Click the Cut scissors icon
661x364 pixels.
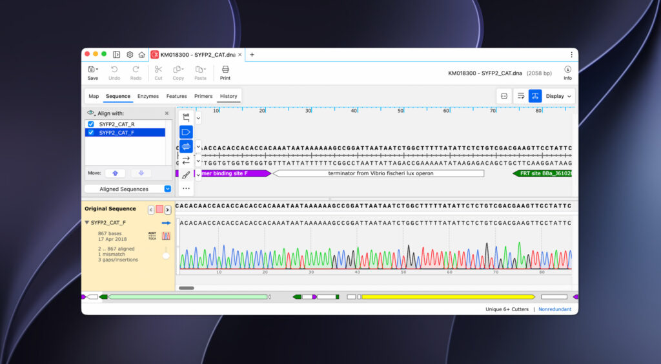[x=158, y=70]
